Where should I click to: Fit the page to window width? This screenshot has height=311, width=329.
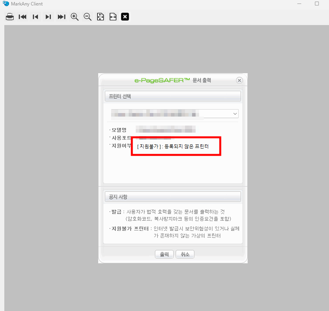click(113, 17)
